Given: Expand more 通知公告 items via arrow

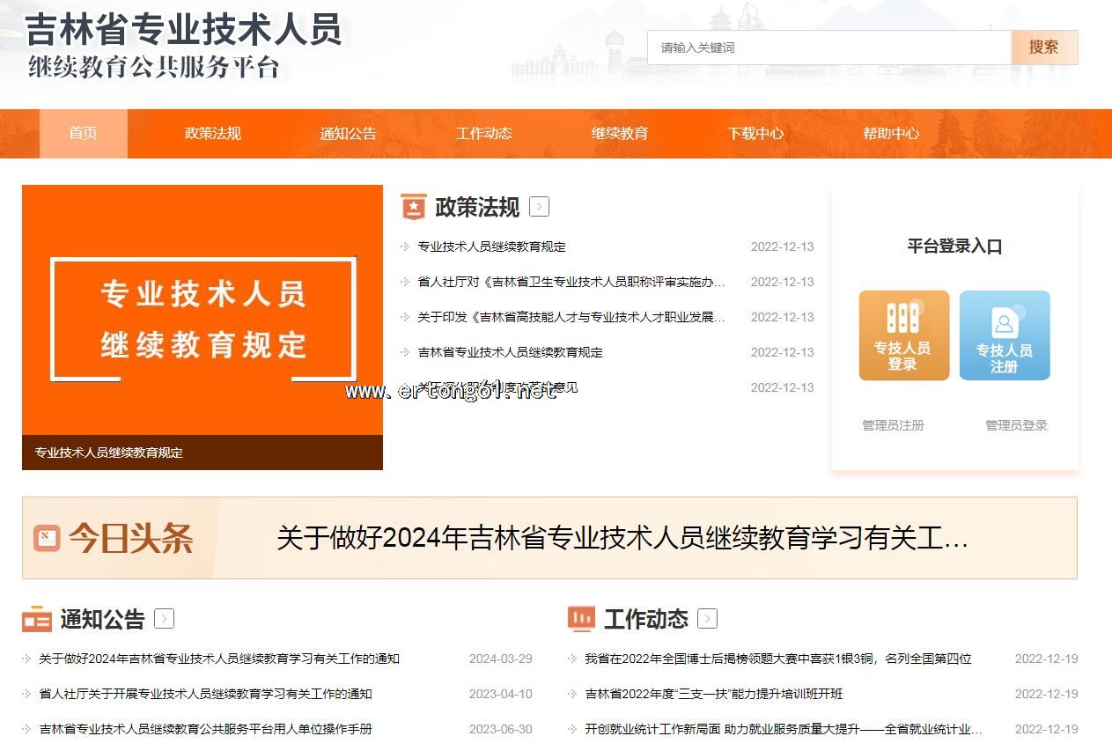Looking at the screenshot, I should (x=164, y=619).
